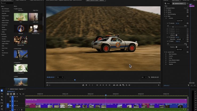Open the program monitor Button Editor plus
Viewport: 197px width, 111px height.
pos(159,85)
